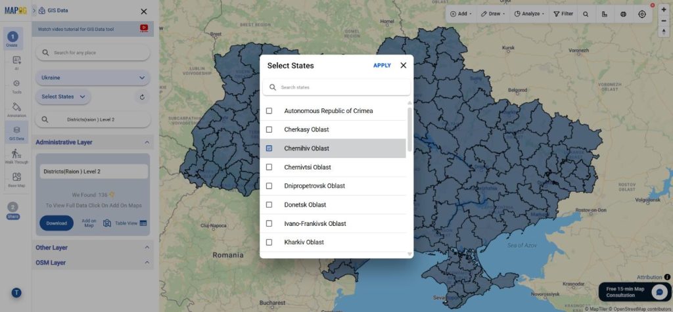The image size is (673, 312).
Task: Select GIS Data in the sidebar
Action: point(16,132)
